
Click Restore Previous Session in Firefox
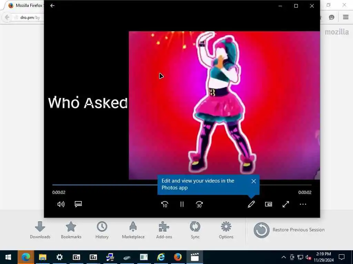pos(289,230)
